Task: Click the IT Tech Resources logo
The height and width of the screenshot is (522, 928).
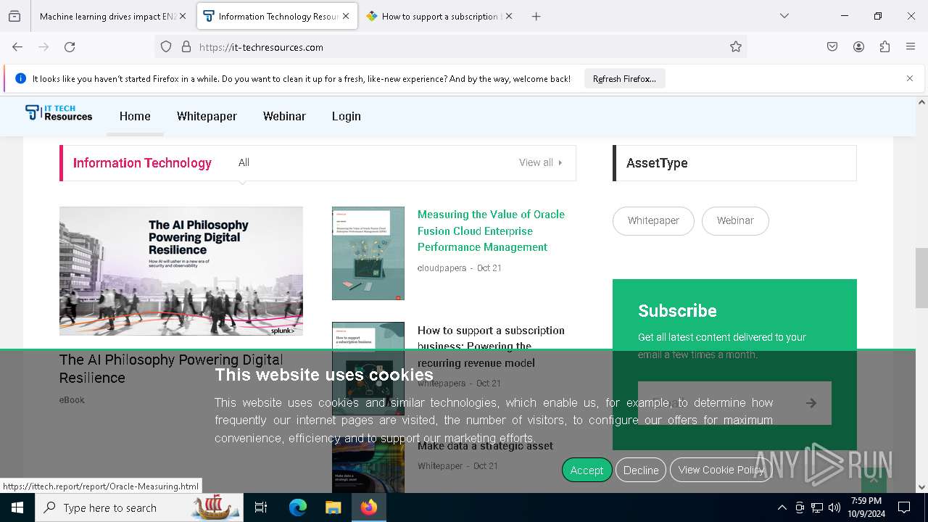Action: pyautogui.click(x=59, y=113)
